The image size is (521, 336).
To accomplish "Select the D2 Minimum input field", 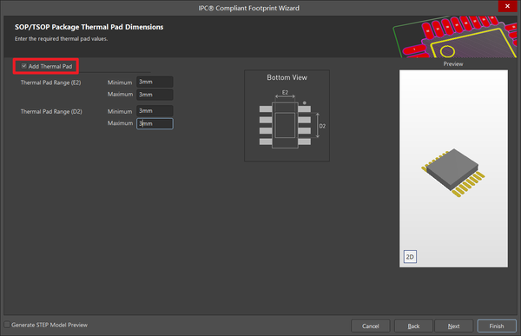I will 155,110.
